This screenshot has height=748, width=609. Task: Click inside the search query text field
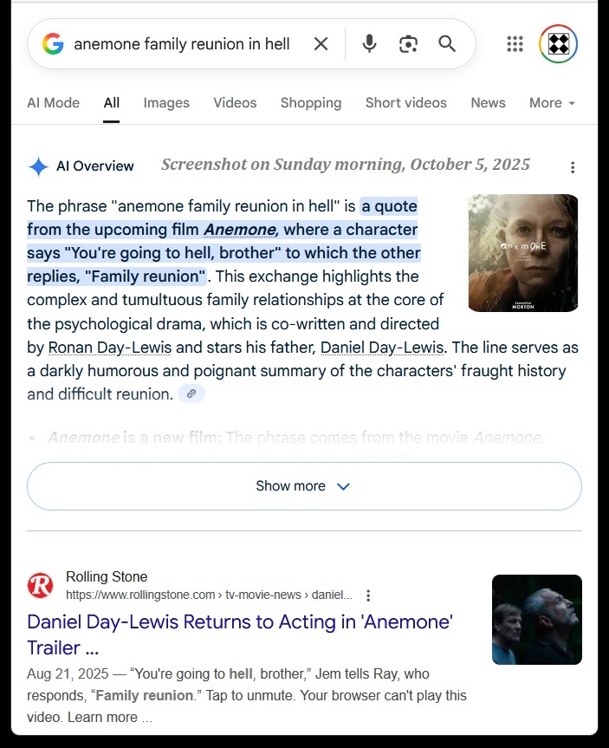click(182, 44)
